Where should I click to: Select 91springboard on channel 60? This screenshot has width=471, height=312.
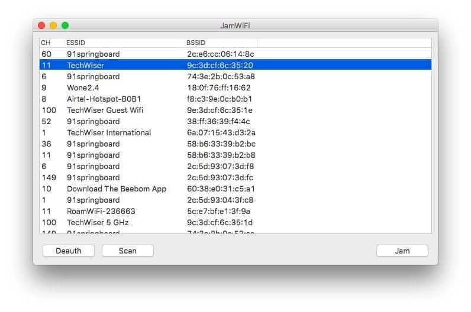[236, 54]
